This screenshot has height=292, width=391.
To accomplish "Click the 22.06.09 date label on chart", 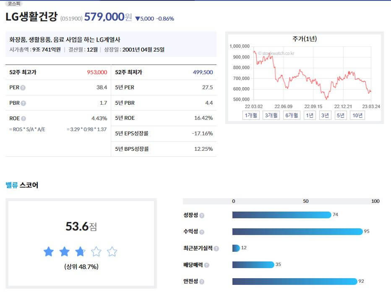I will 284,106.
